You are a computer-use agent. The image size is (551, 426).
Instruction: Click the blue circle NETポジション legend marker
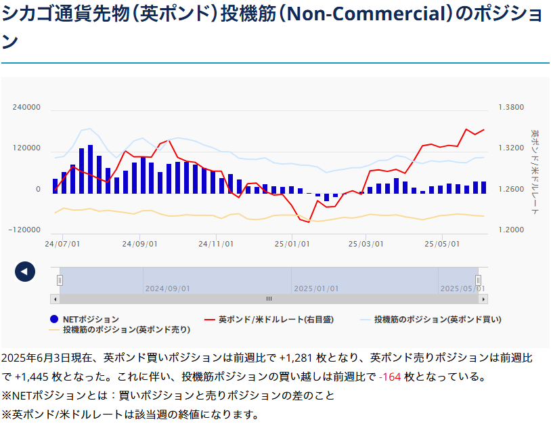point(54,319)
